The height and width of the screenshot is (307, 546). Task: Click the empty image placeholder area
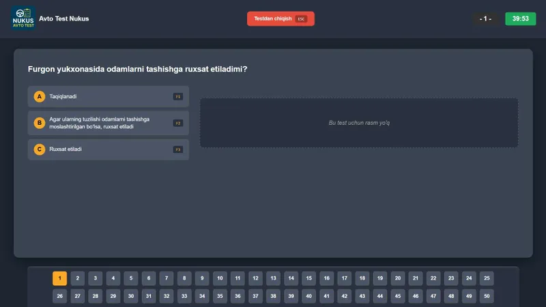coord(359,123)
